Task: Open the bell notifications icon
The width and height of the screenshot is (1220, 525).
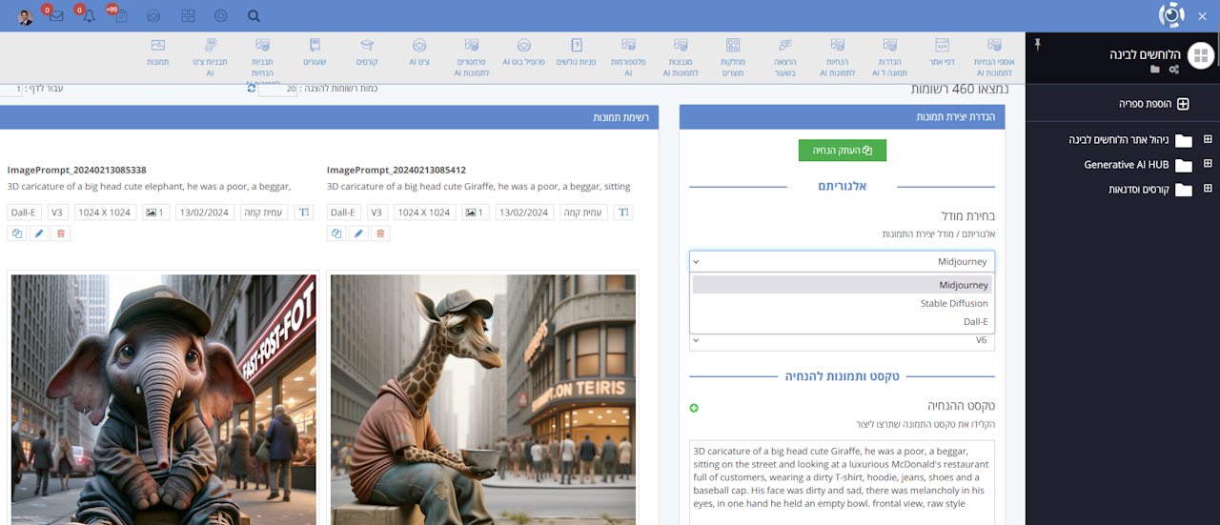Action: coord(89,16)
